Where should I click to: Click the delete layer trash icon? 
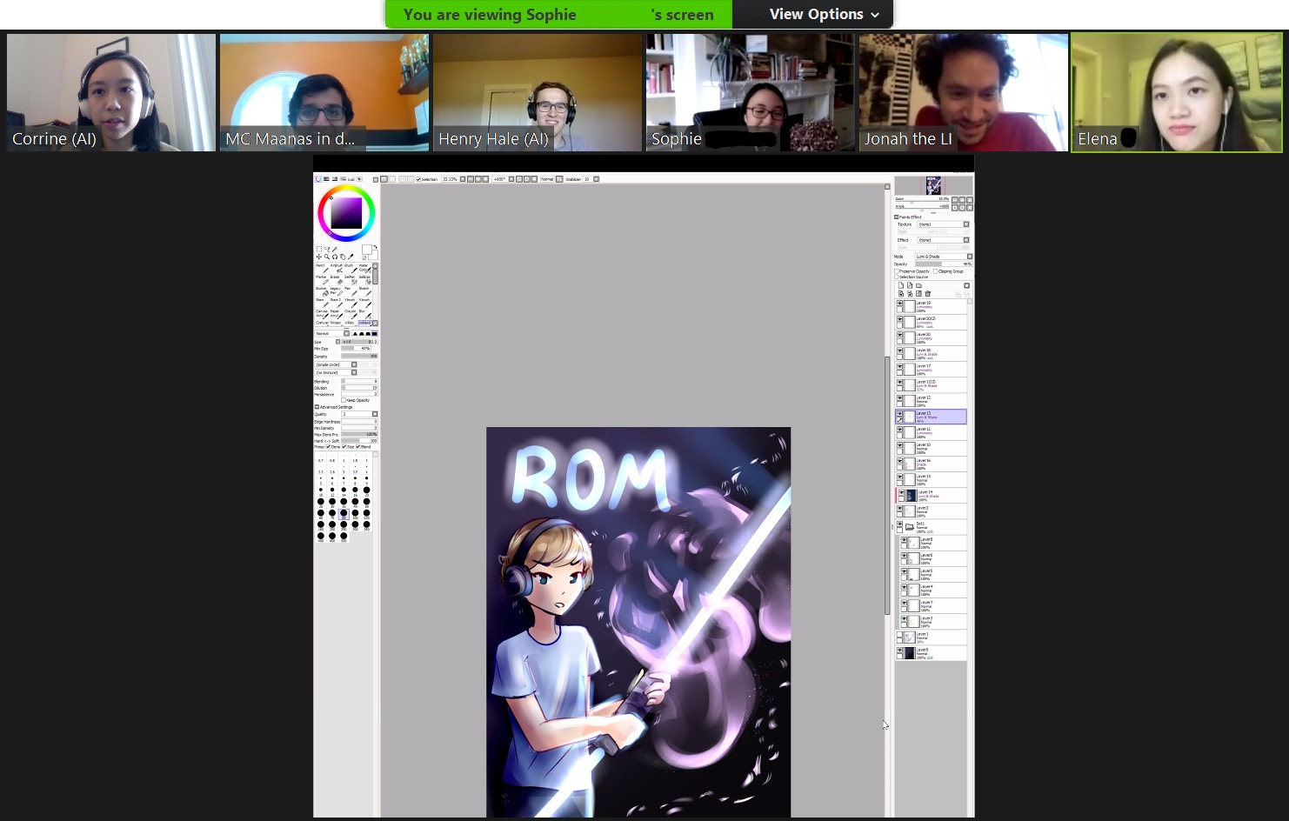click(x=927, y=294)
